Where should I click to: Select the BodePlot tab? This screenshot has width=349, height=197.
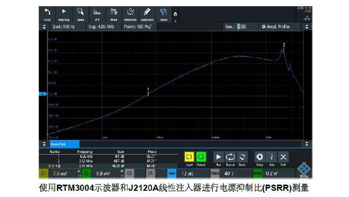point(65,144)
